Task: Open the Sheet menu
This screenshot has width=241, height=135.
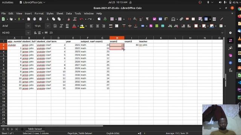Action: 60,13
